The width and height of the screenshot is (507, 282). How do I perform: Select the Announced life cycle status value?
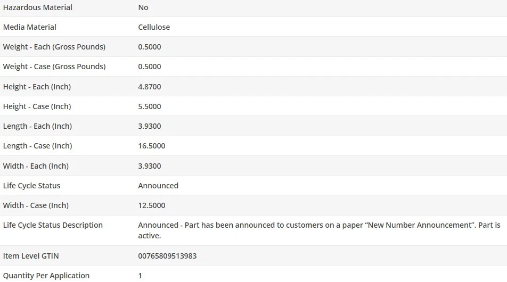[158, 186]
